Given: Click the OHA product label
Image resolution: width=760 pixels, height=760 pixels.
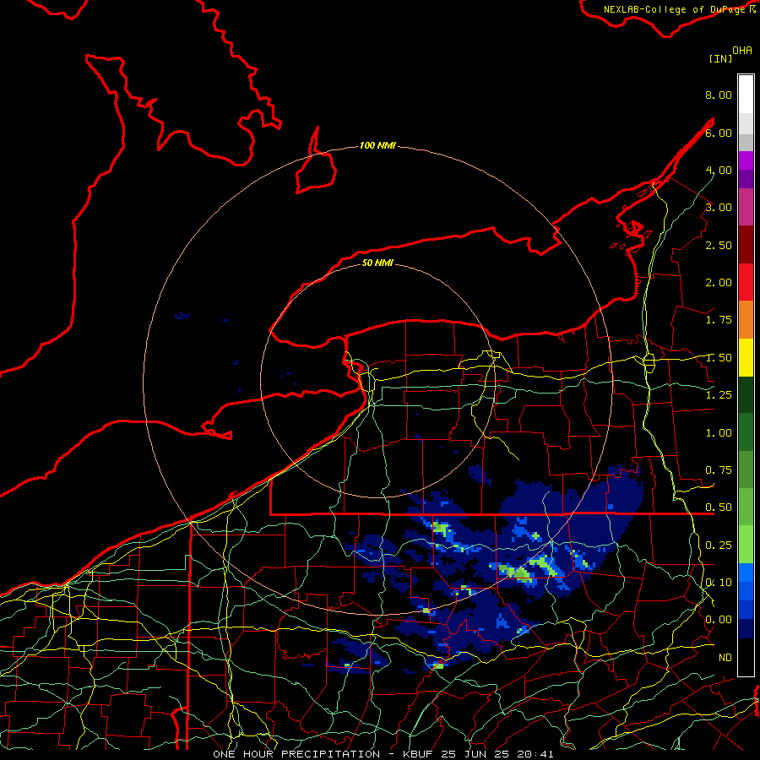Looking at the screenshot, I should click(742, 50).
